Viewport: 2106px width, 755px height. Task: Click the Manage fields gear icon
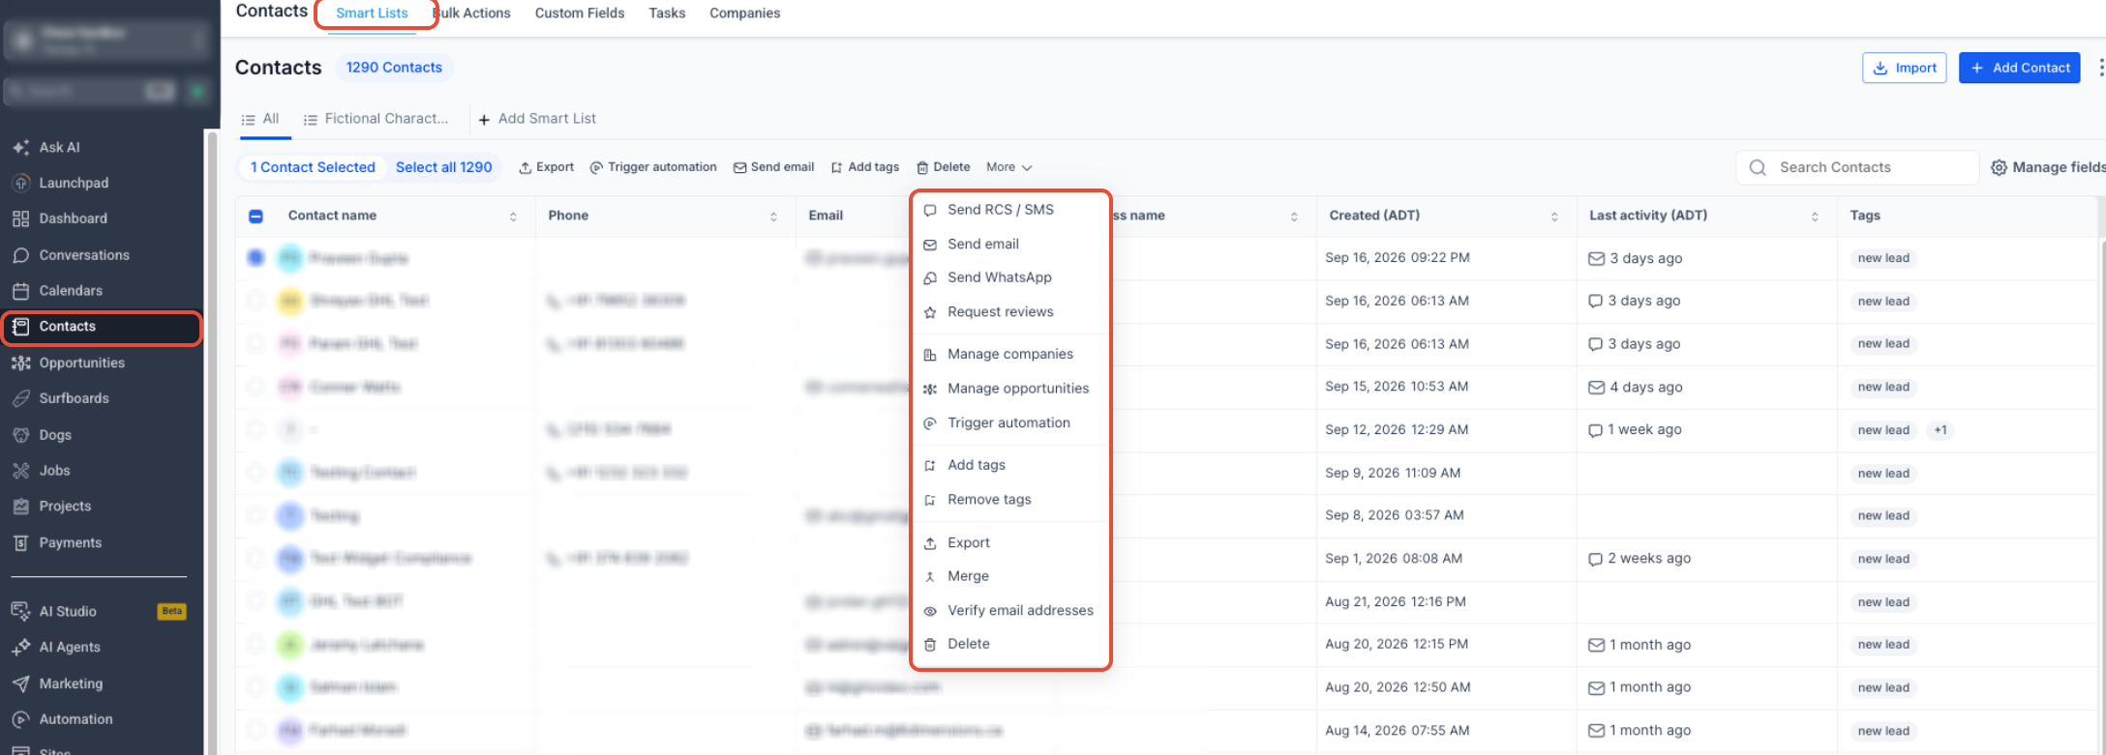click(x=1999, y=167)
